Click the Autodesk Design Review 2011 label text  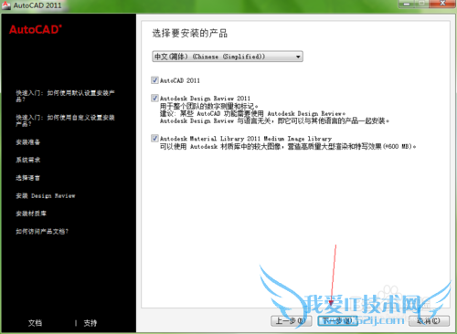click(x=205, y=99)
